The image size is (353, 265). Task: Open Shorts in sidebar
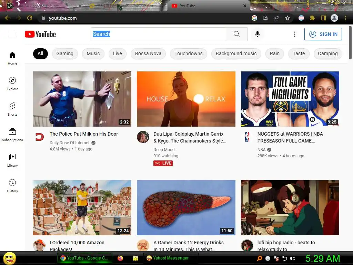12,109
